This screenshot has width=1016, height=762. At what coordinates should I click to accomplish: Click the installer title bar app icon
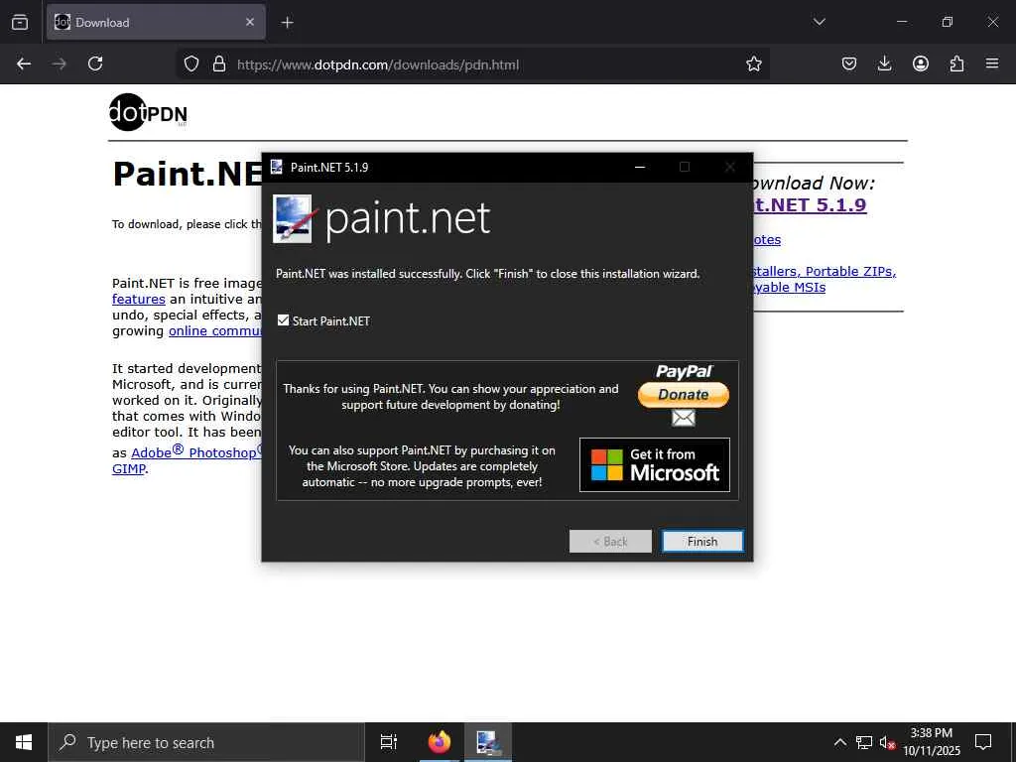pos(277,167)
